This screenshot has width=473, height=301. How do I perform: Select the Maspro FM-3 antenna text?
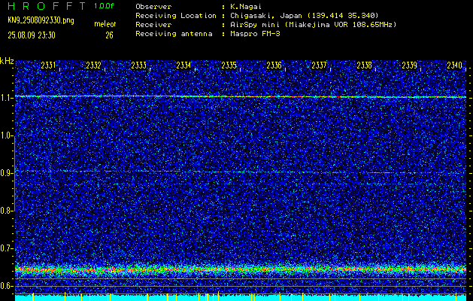(255, 34)
